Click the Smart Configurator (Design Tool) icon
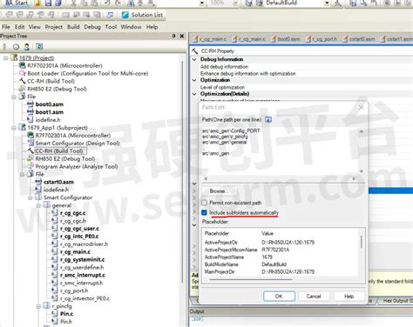Viewport: 413px width, 327px height. coord(30,143)
